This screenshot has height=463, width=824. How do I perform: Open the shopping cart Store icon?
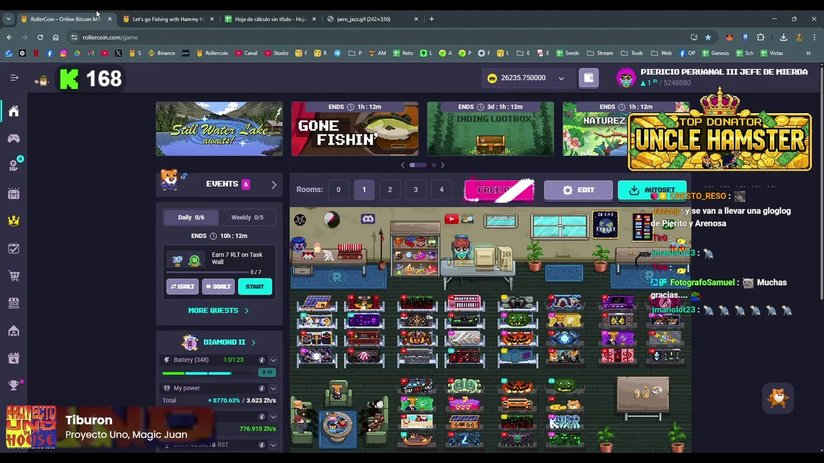click(14, 276)
